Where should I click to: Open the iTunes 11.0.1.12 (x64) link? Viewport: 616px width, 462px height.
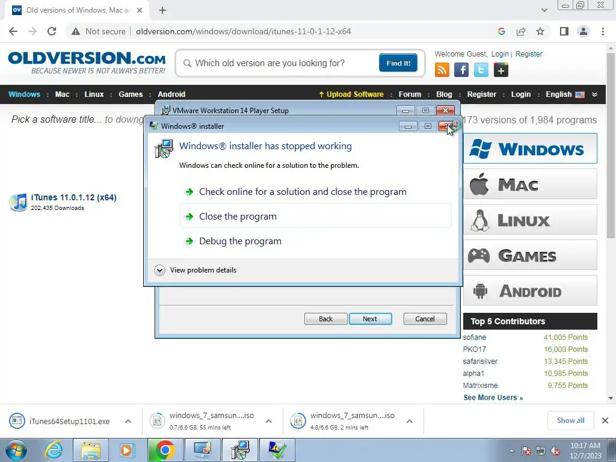click(74, 197)
